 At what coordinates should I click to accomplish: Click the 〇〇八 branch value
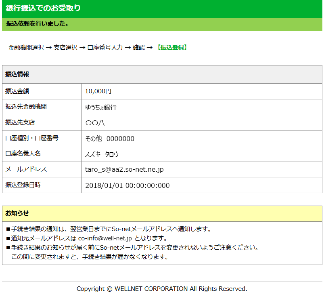tap(95, 123)
